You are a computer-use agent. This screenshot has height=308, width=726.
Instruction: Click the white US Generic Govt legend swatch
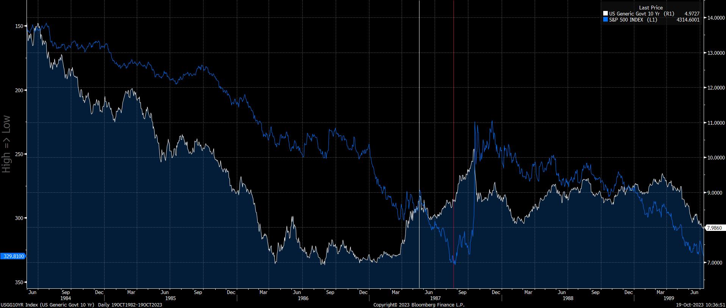click(606, 14)
